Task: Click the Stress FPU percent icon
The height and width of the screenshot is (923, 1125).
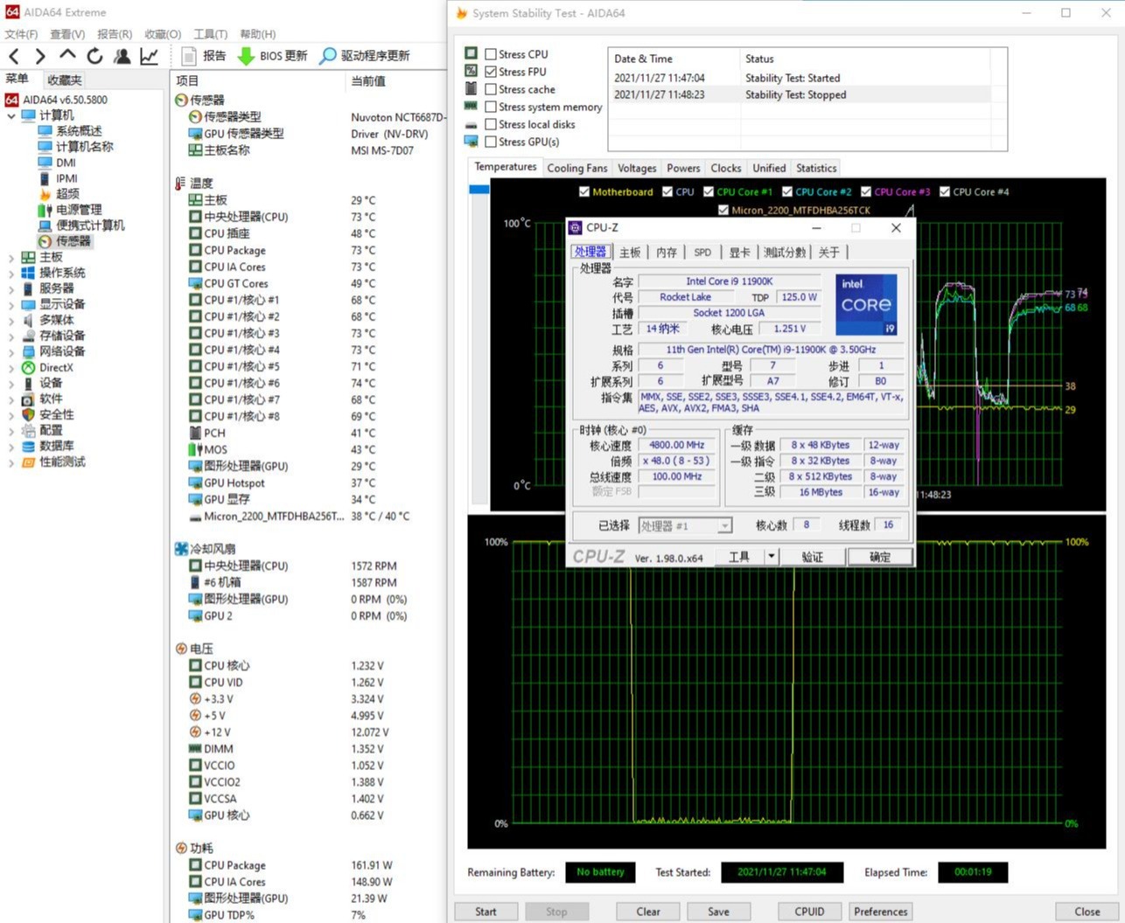Action: point(471,71)
